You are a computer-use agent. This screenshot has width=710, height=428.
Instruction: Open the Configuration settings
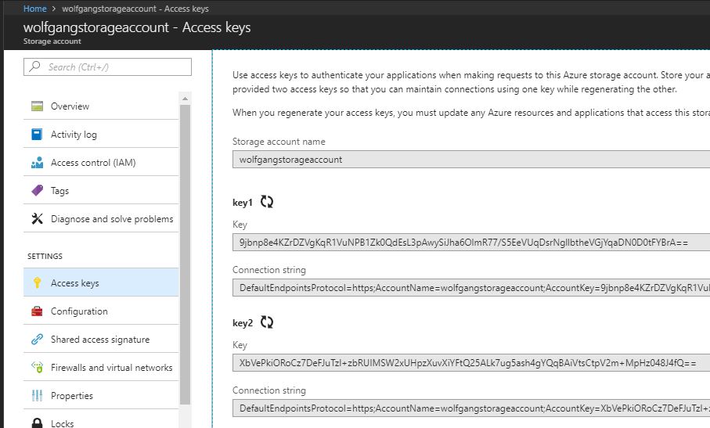(101, 311)
